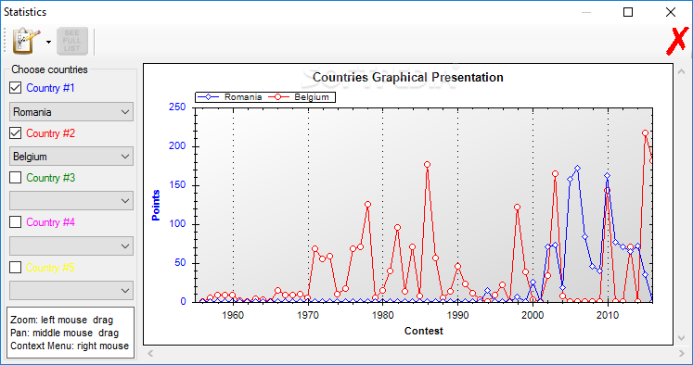Image resolution: width=693 pixels, height=365 pixels.
Task: Open the empty Country #5 dropdown
Action: tap(71, 290)
